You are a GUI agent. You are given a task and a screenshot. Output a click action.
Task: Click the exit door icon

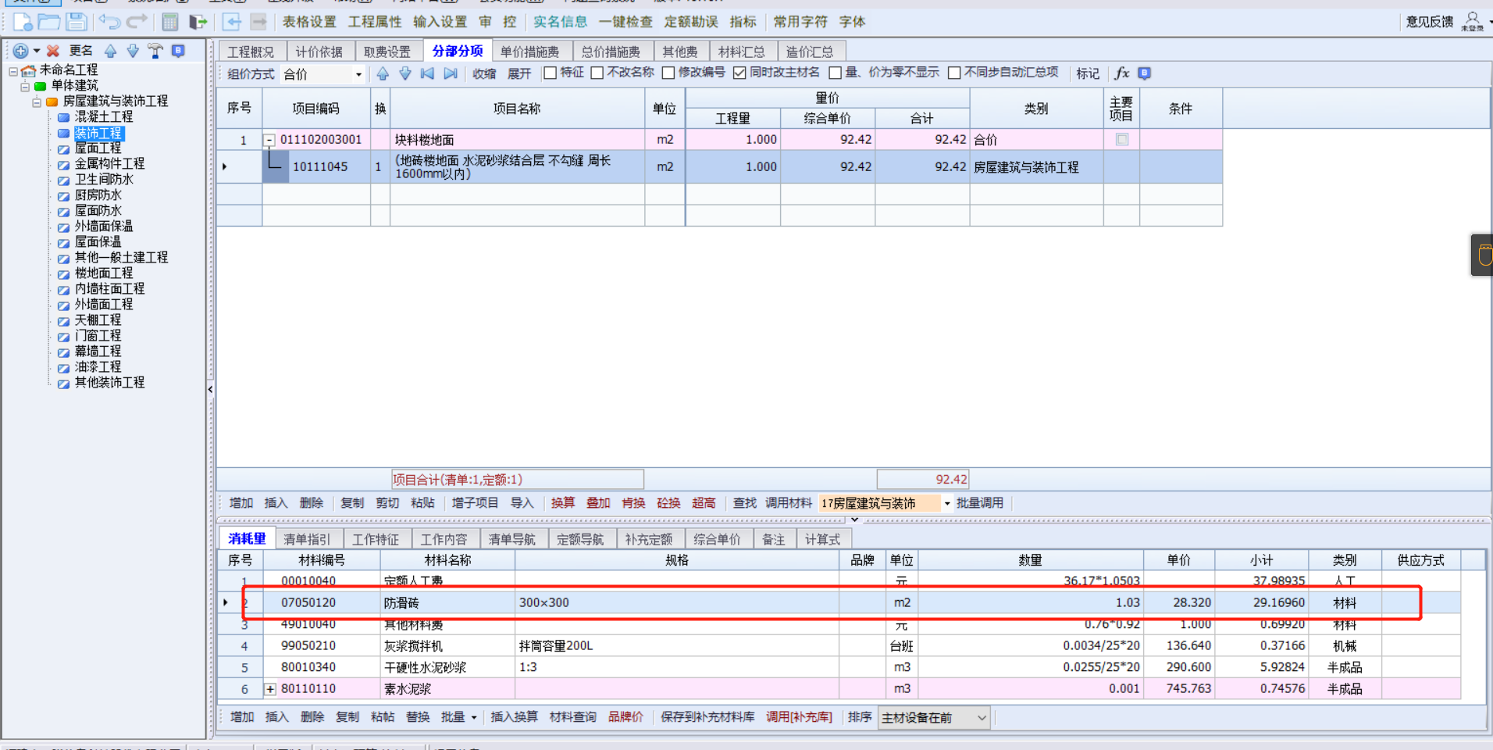[x=198, y=22]
